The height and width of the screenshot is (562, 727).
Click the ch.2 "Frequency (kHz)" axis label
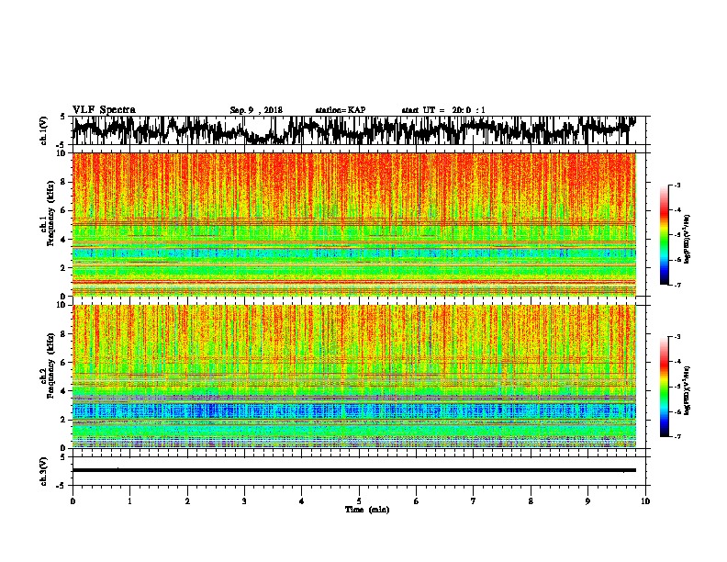pyautogui.click(x=50, y=365)
